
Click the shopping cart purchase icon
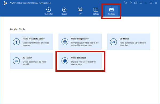[126, 3]
